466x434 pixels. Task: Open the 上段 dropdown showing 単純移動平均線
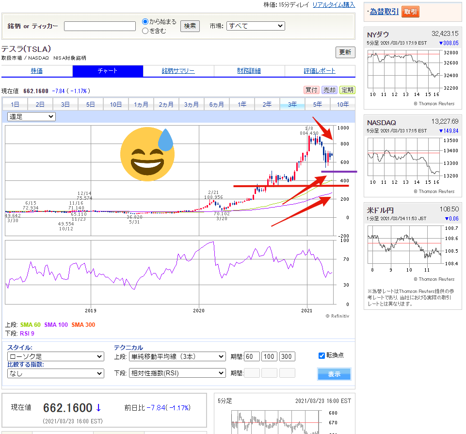point(177,356)
